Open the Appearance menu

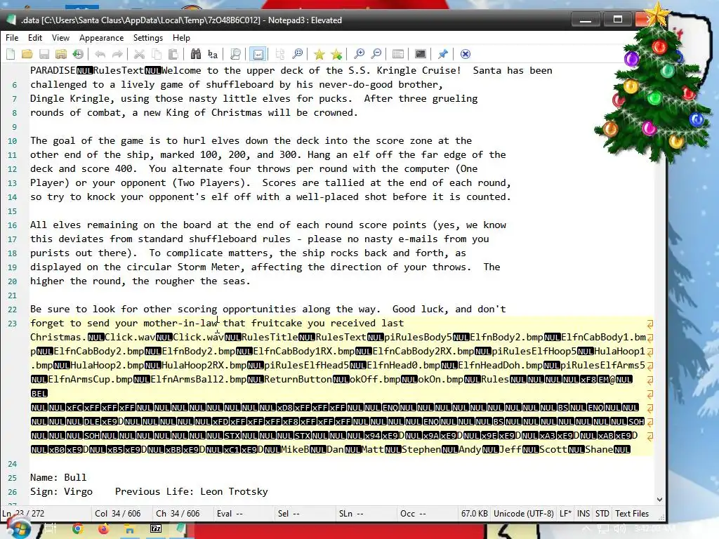click(x=101, y=38)
